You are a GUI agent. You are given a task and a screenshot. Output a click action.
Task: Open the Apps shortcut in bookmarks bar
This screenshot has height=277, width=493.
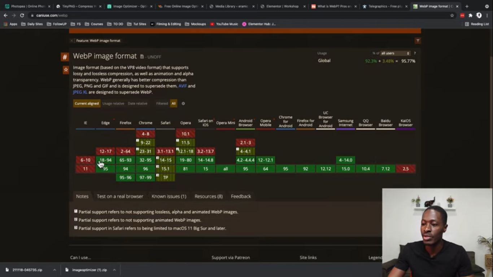(10, 24)
